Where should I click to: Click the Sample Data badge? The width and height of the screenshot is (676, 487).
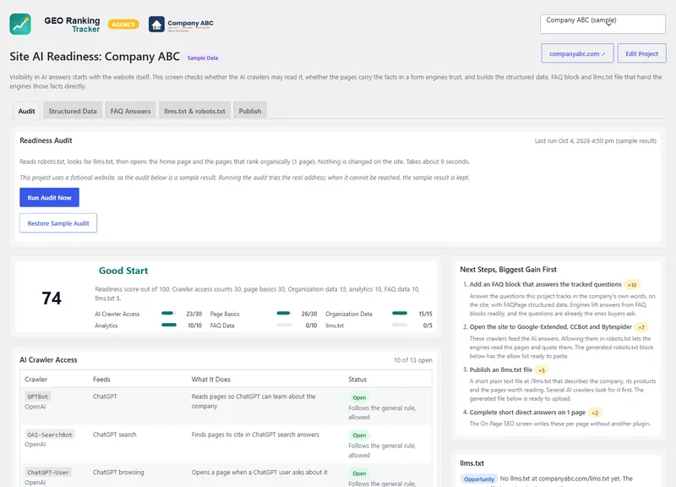(203, 57)
